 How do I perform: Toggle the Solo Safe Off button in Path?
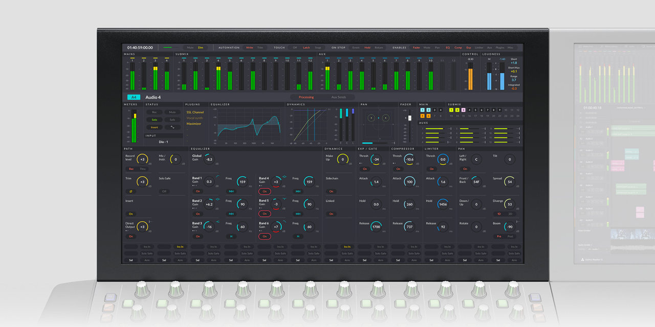[x=164, y=192]
